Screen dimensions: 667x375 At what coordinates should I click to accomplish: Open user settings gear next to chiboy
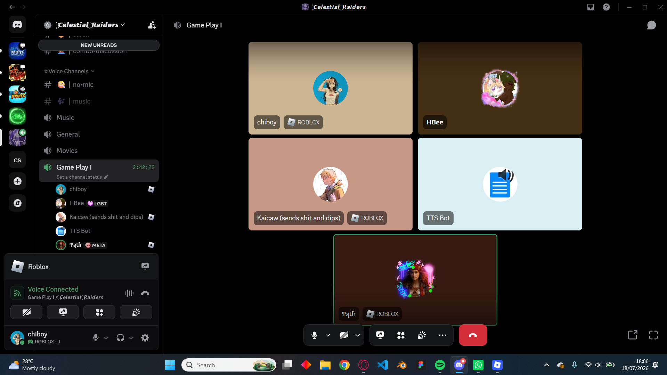145,337
